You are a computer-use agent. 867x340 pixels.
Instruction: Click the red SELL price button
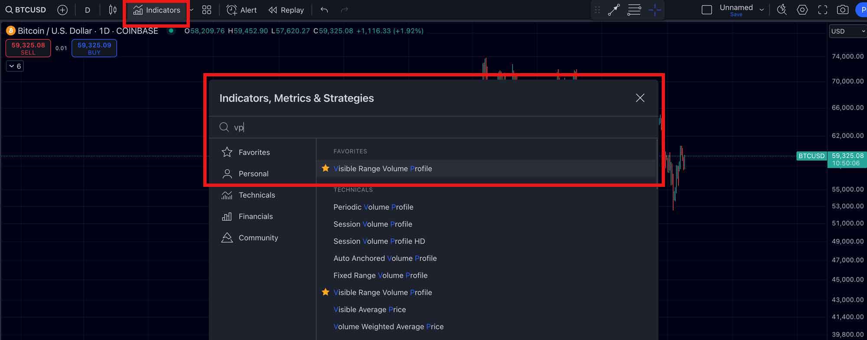(x=28, y=48)
